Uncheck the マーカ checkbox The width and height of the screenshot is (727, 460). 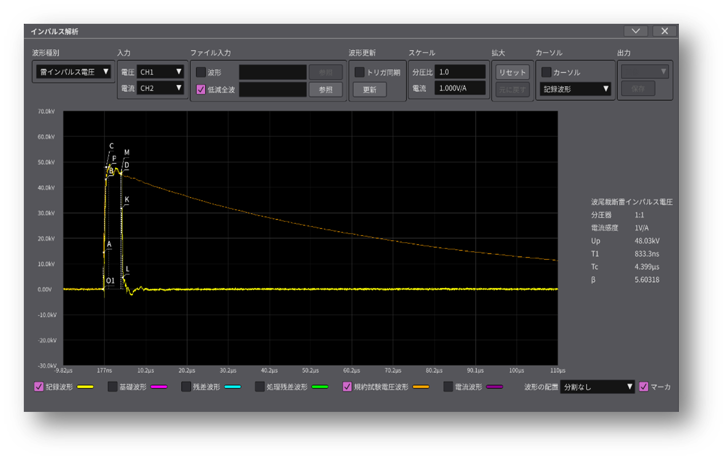pos(644,387)
